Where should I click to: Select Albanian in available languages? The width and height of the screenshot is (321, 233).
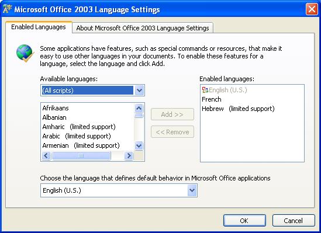click(x=88, y=117)
